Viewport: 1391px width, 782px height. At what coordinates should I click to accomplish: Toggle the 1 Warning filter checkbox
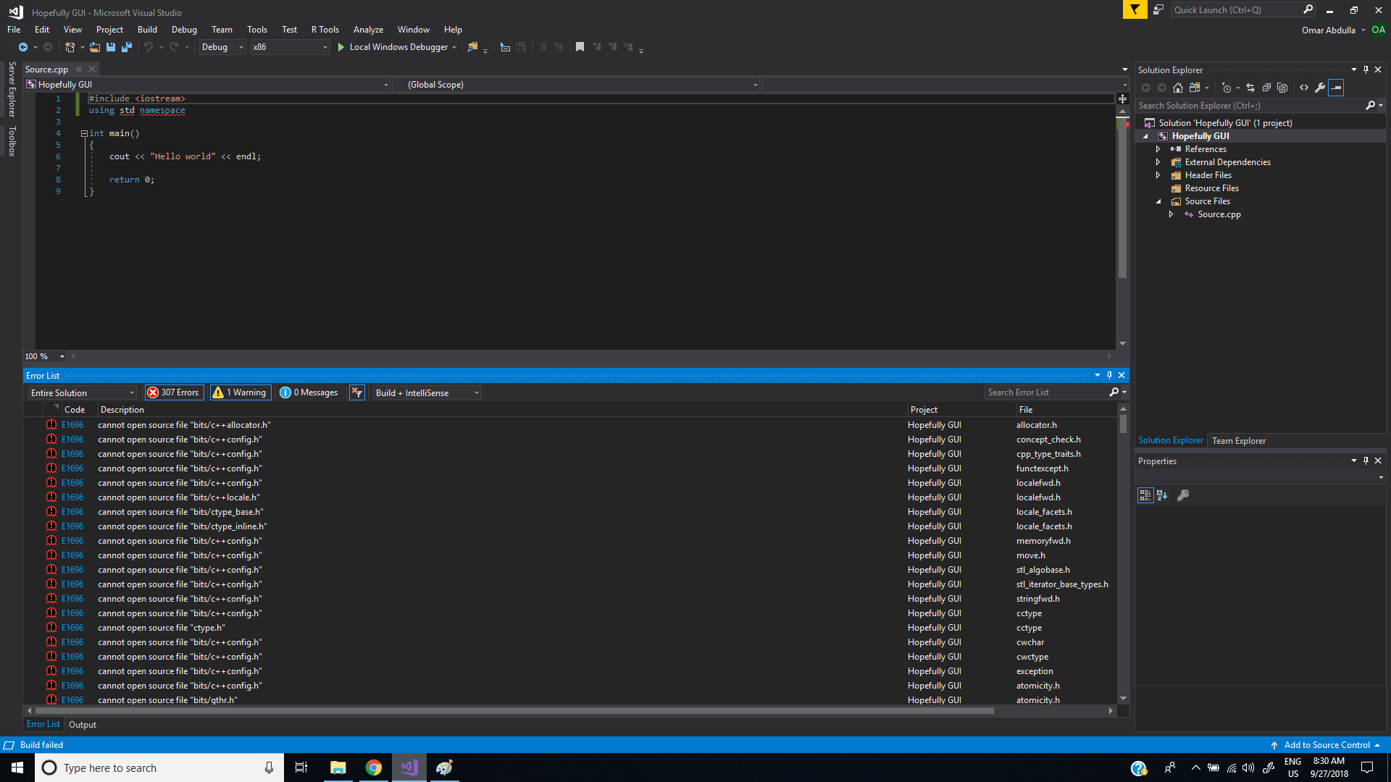239,392
